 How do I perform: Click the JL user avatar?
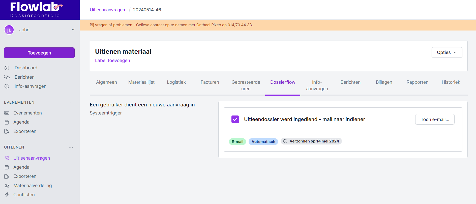9,30
